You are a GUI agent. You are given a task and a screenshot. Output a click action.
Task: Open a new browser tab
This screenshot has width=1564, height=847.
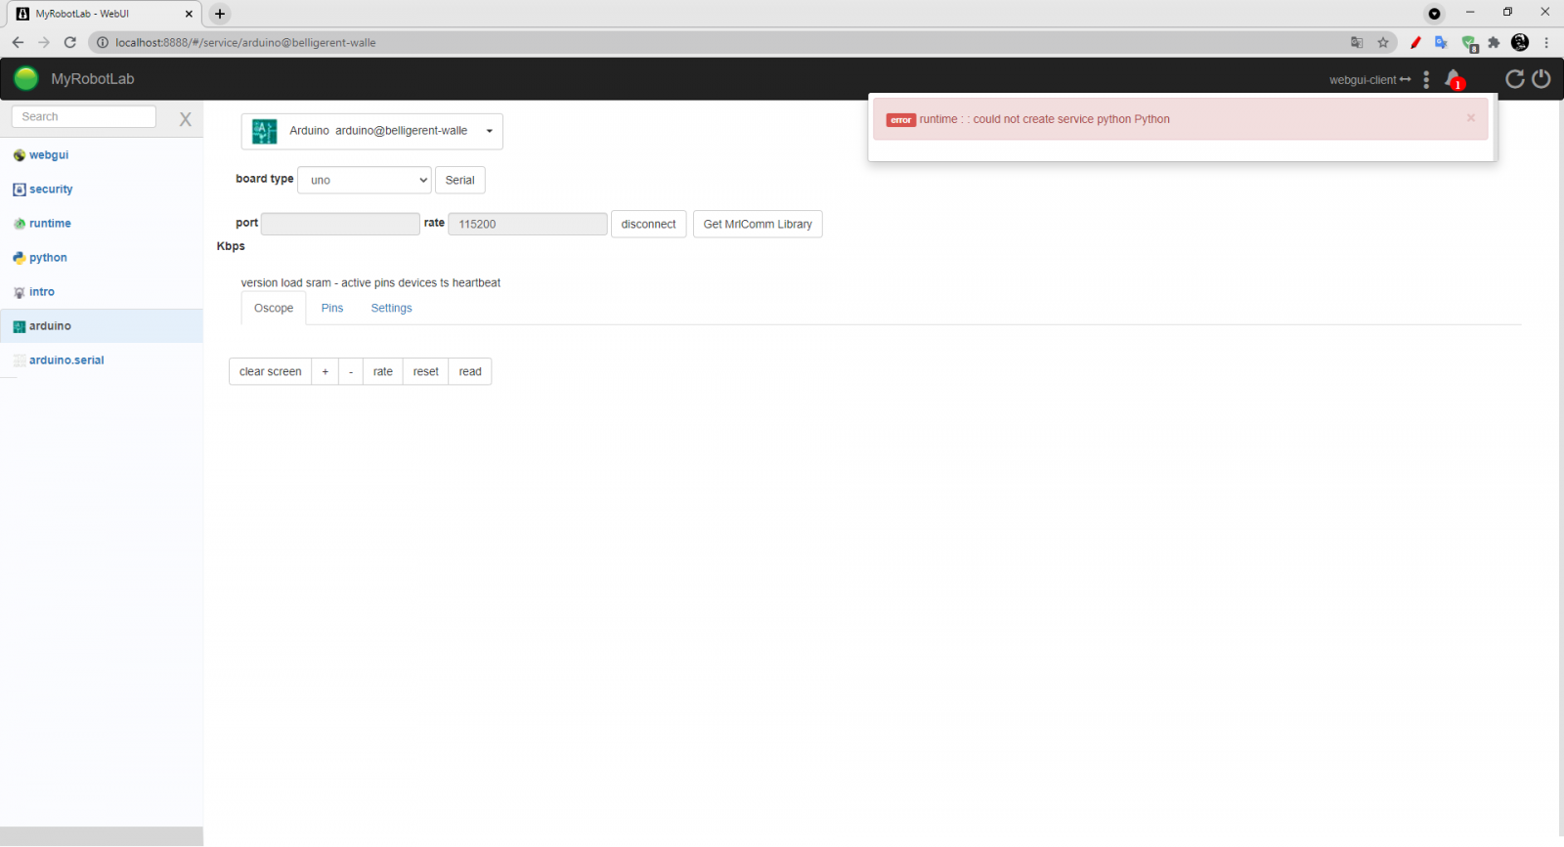[219, 14]
